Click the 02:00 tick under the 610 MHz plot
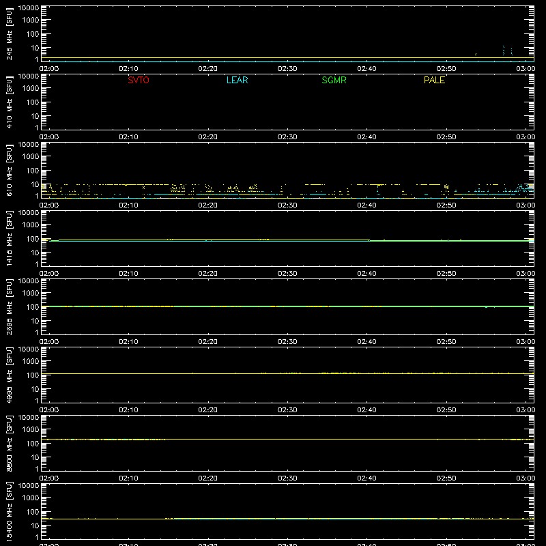546x546 pixels. [49, 205]
